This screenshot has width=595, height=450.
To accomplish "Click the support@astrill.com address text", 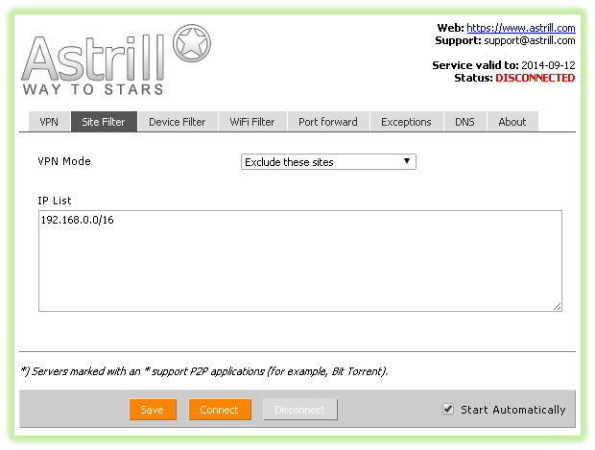I will tap(530, 40).
